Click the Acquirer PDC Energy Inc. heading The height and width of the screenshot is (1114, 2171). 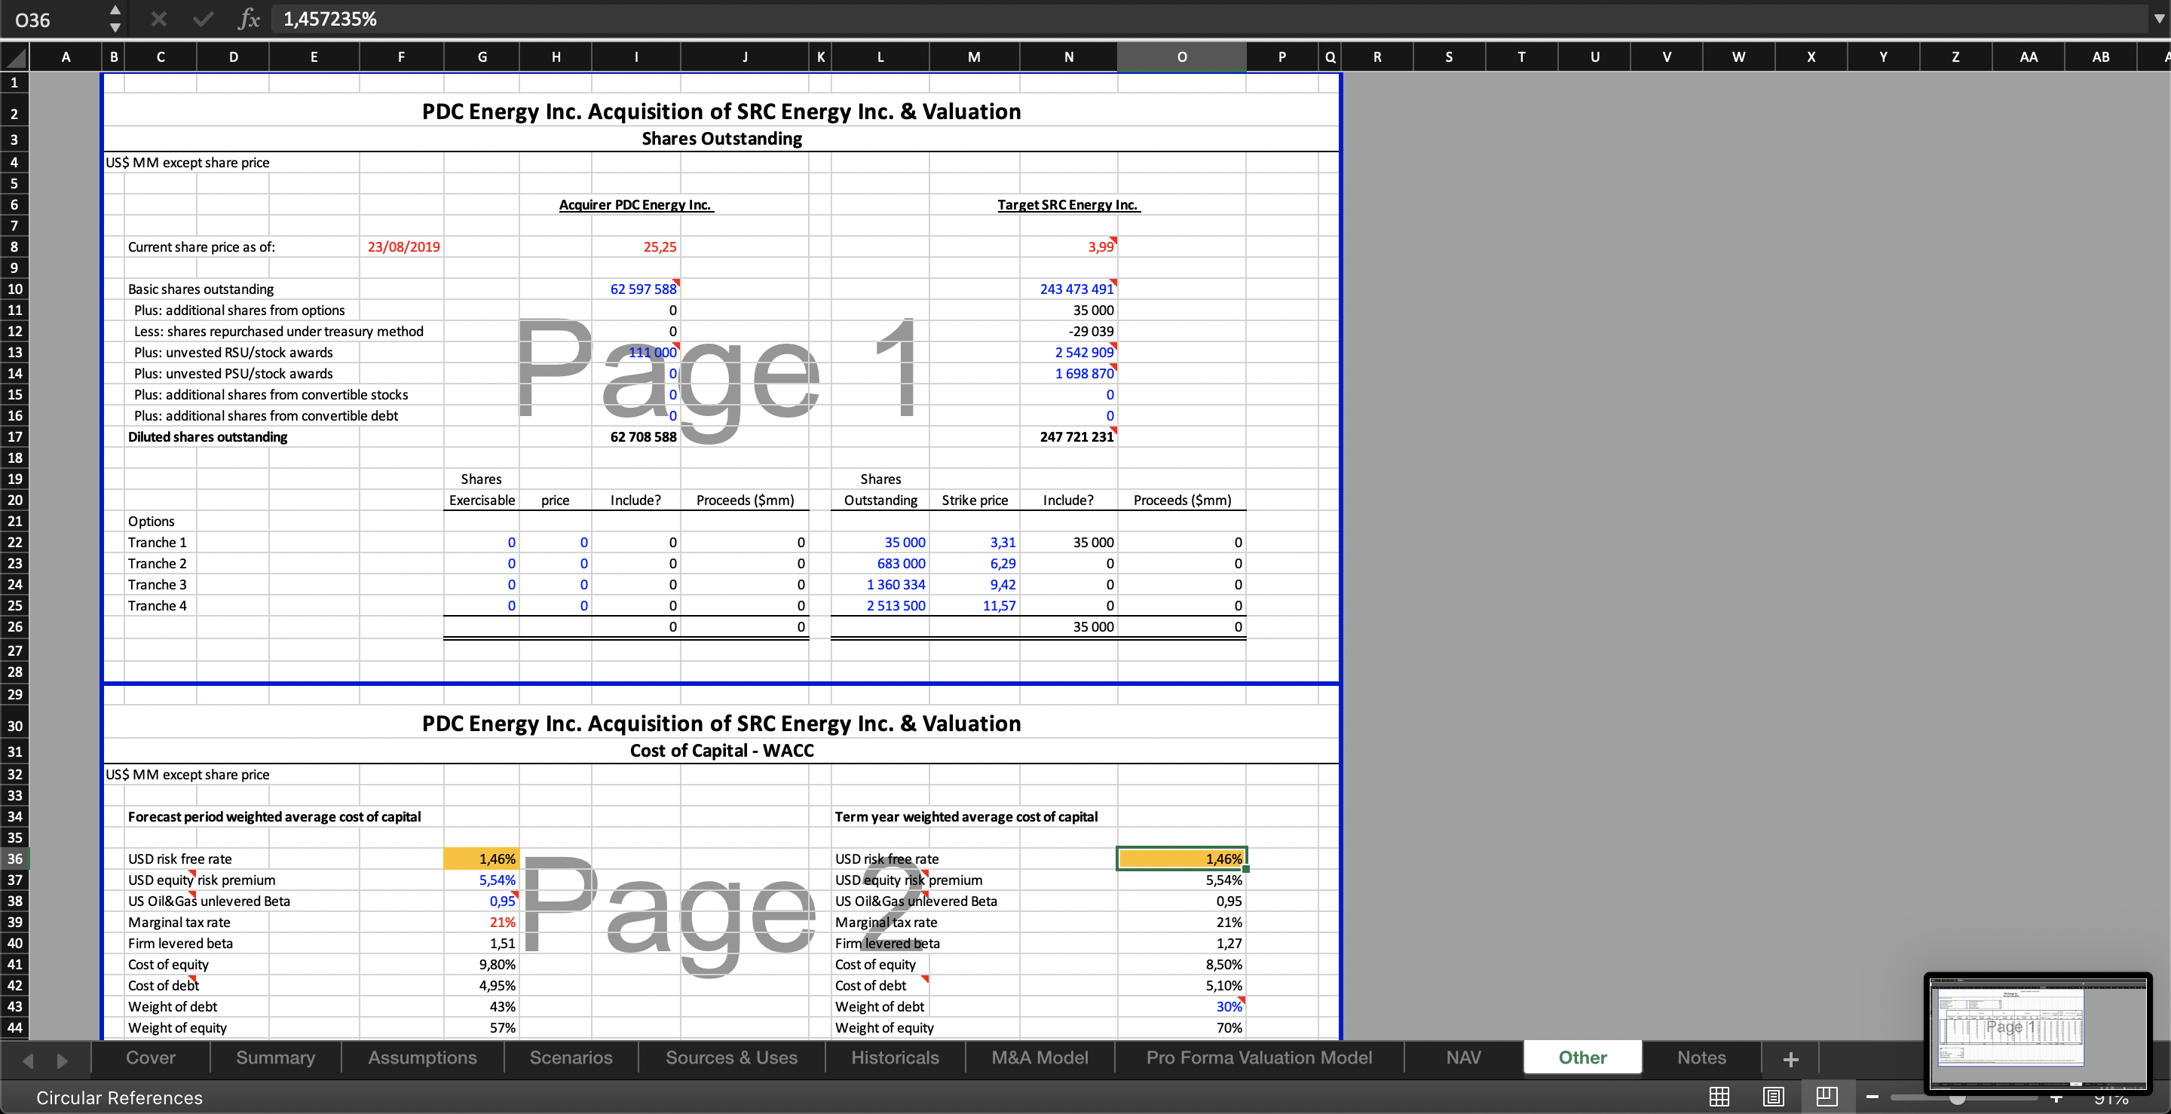pyautogui.click(x=636, y=205)
